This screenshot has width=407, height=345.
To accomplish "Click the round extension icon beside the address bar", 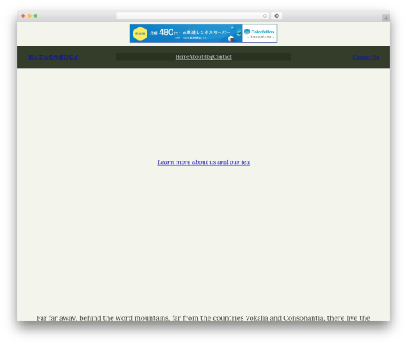I will (x=277, y=15).
